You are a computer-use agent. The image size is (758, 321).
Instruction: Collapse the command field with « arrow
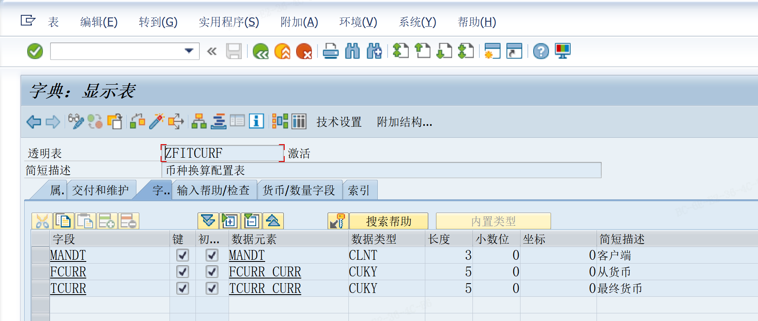(x=212, y=51)
